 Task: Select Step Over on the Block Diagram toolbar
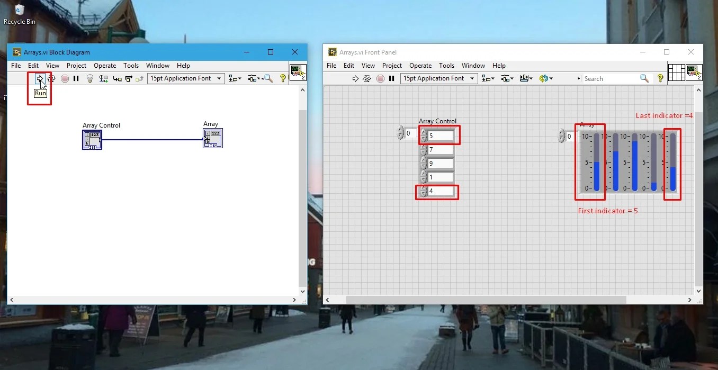(129, 78)
